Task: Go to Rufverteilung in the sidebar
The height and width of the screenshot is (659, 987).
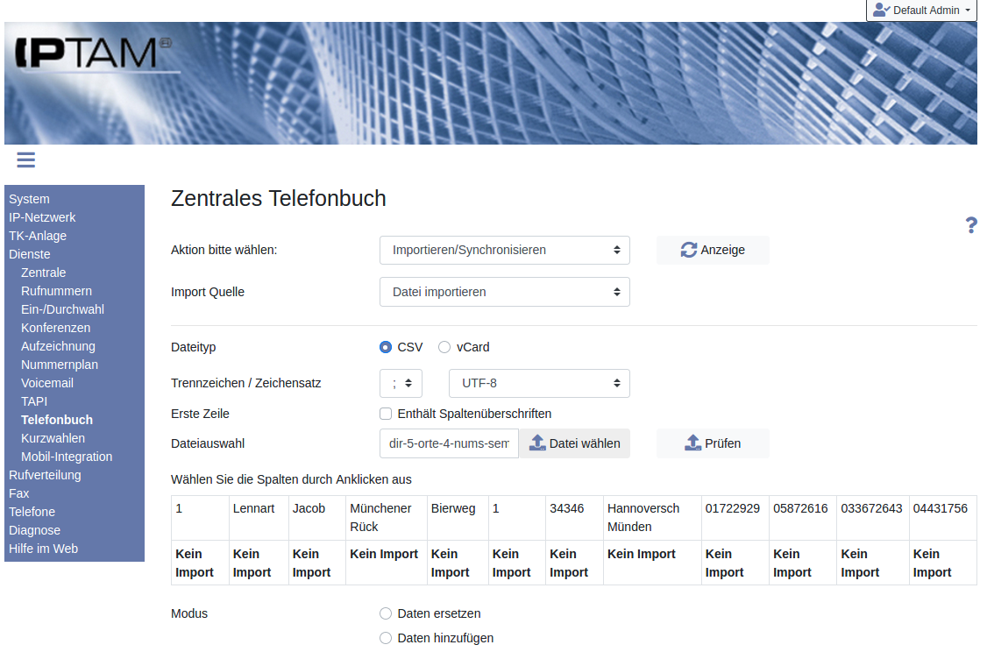Action: 45,475
